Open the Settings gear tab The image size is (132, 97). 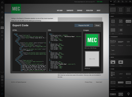(119, 1)
